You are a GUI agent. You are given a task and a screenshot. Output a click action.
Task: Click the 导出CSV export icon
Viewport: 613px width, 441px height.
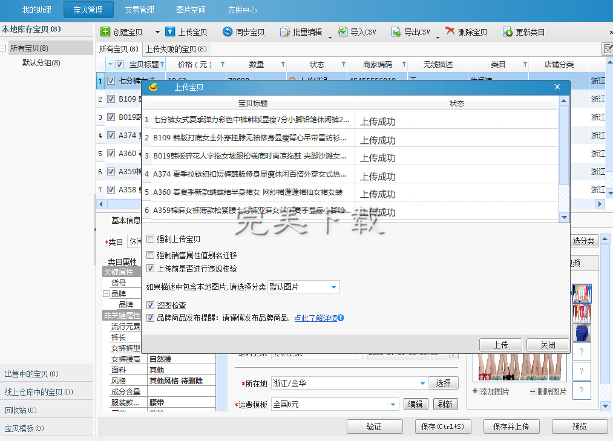point(396,31)
